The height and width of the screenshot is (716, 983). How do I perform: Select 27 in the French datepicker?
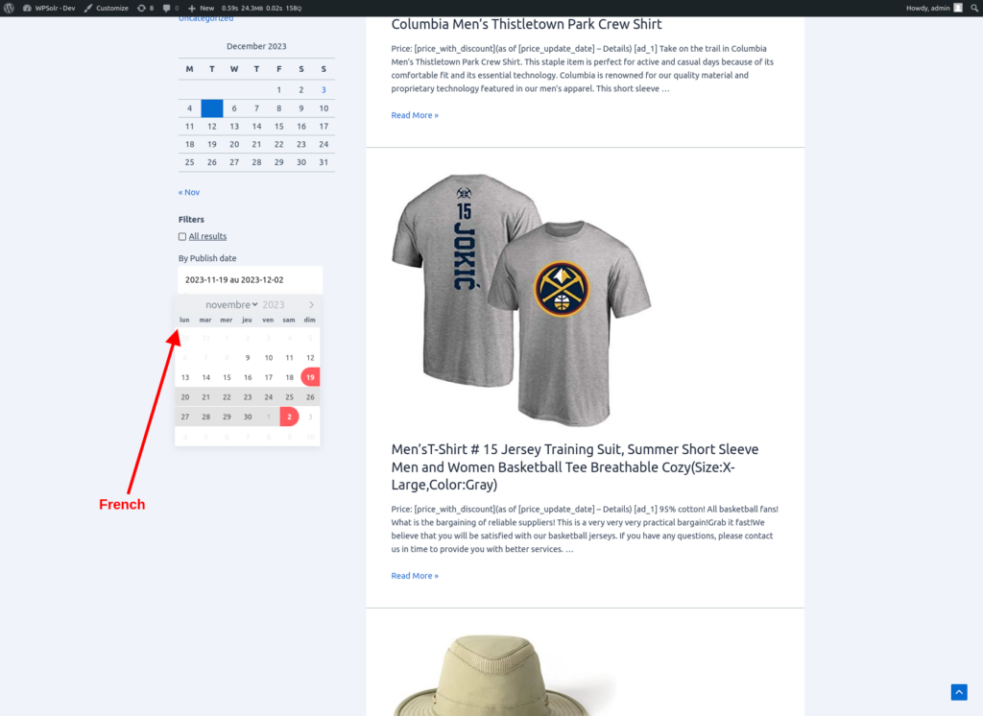point(185,417)
